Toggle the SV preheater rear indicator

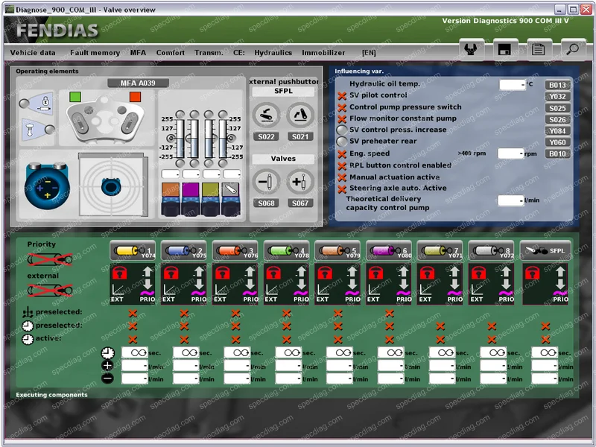(x=342, y=142)
